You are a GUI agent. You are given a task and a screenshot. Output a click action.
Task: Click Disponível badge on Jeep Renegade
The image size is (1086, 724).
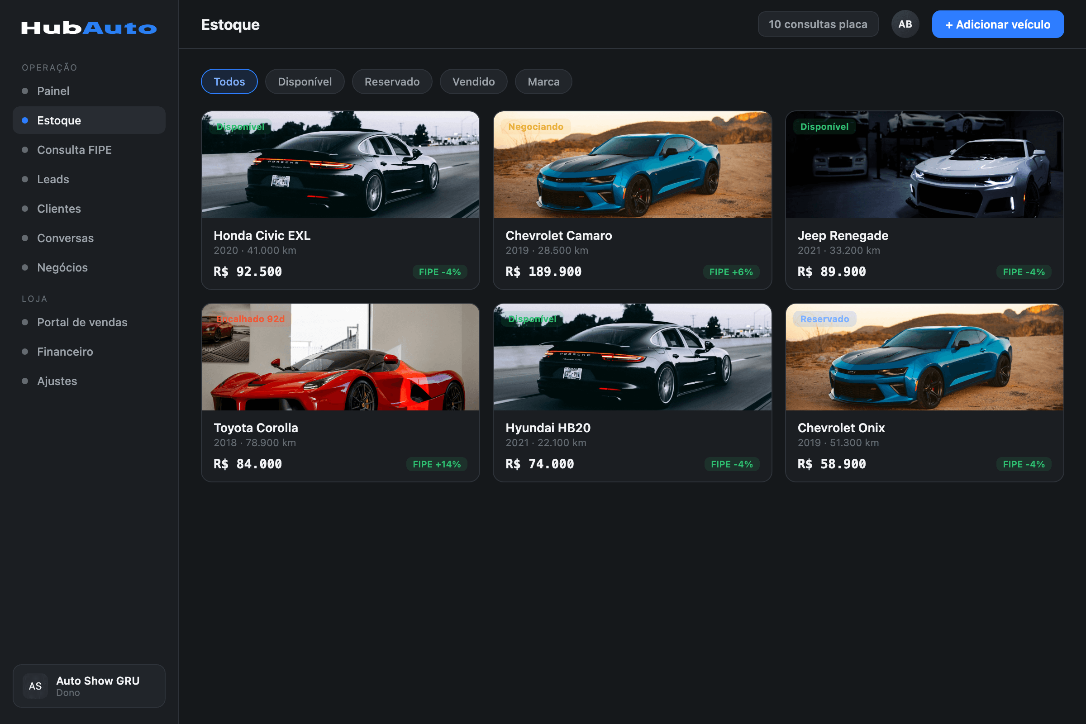824,127
